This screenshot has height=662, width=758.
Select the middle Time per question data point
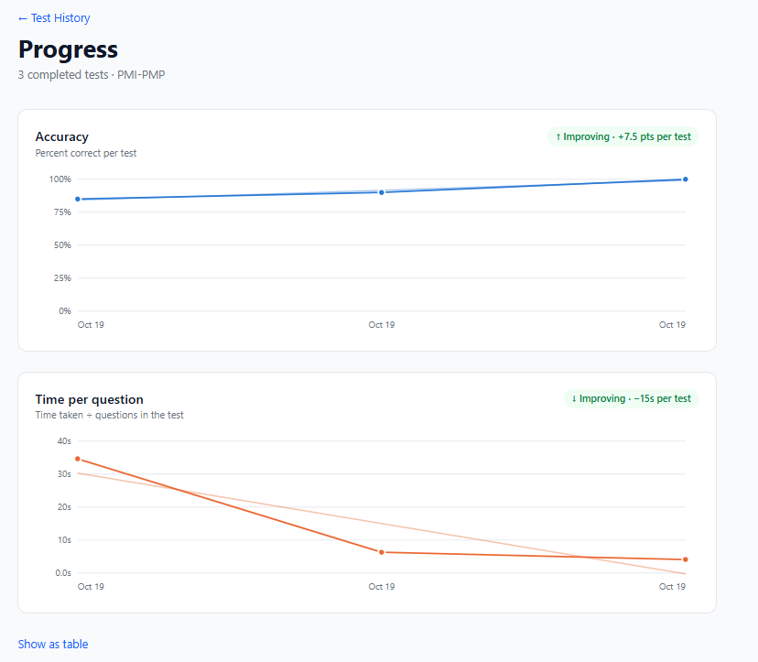coord(382,552)
